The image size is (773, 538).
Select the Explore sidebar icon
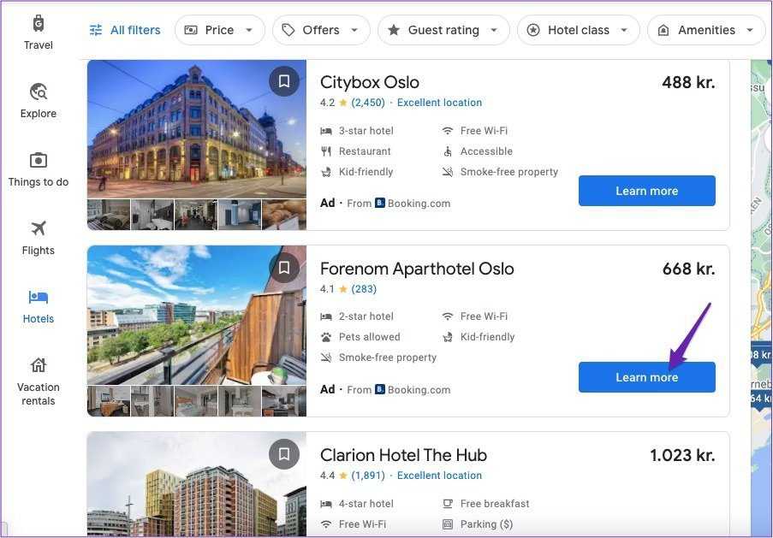(x=38, y=101)
